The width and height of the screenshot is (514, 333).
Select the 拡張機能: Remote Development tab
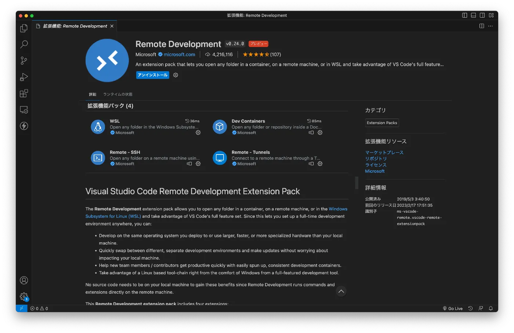pos(75,26)
